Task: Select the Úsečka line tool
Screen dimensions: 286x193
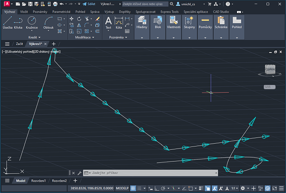Action: click(x=7, y=22)
